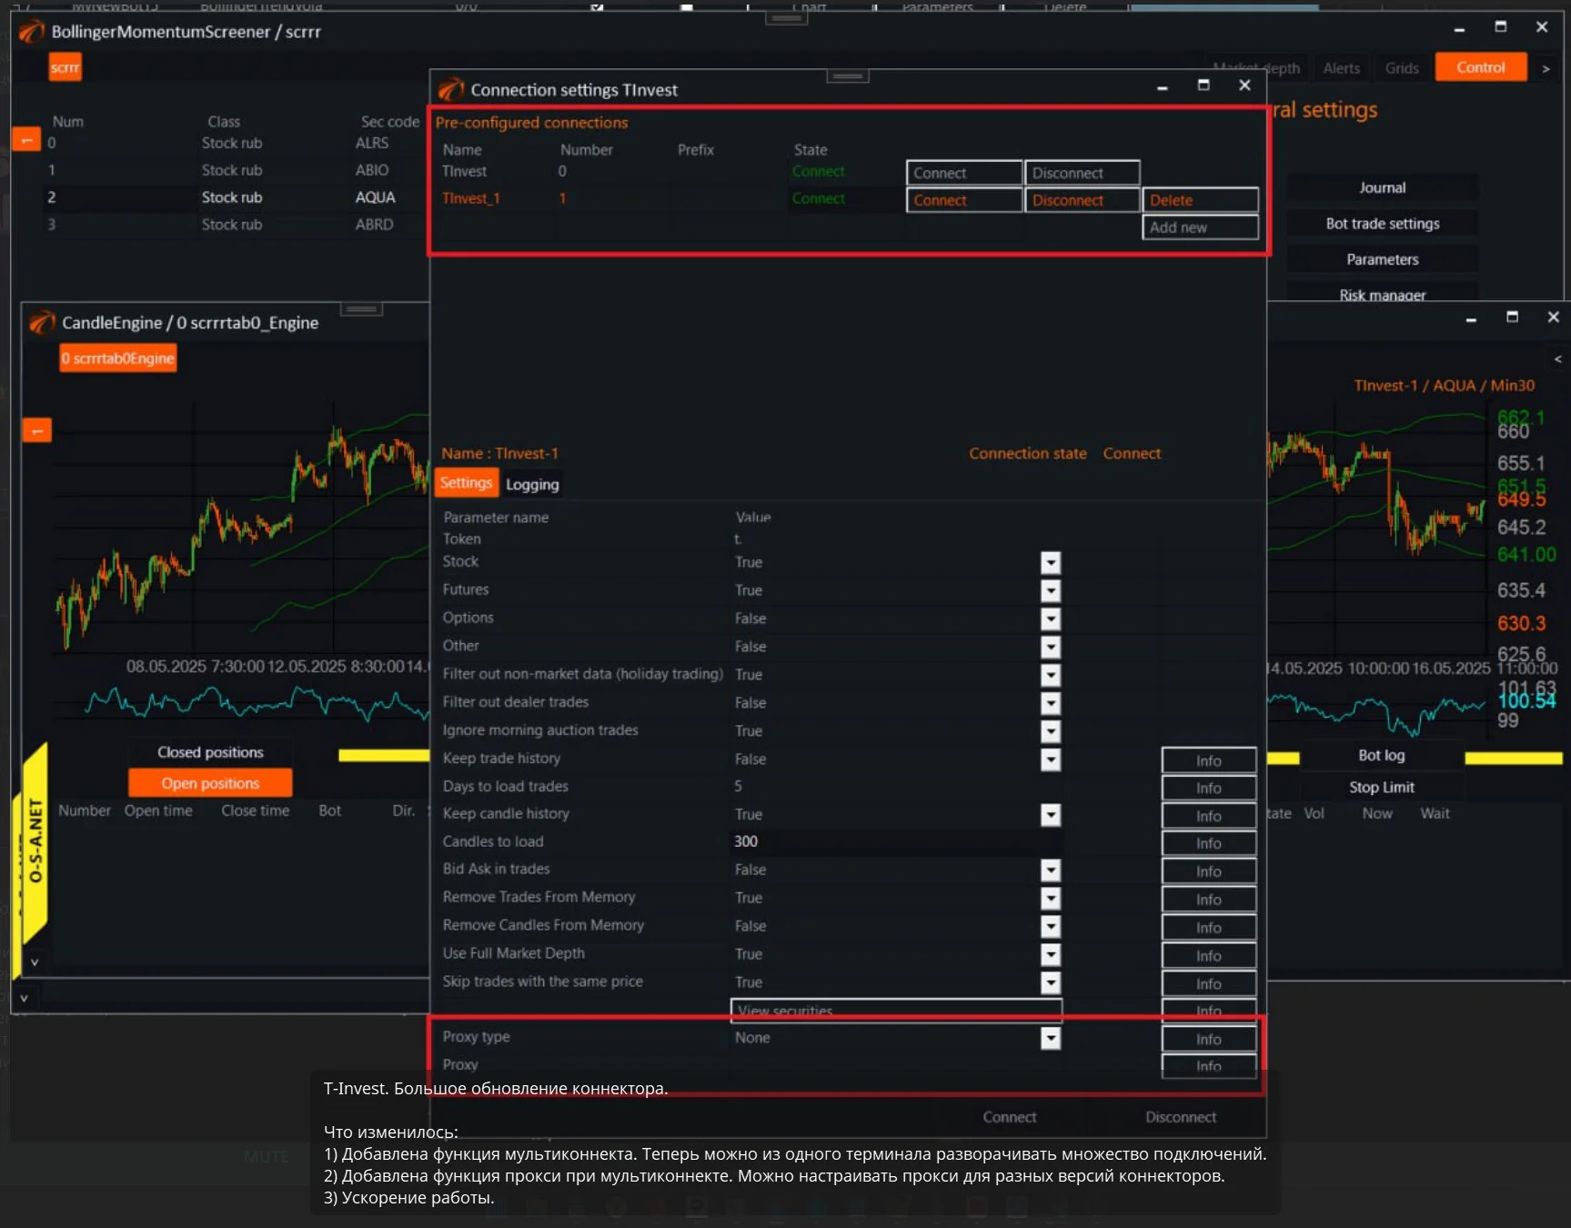Delete the TInvest_1 connection
Viewport: 1571px width, 1228px height.
pyautogui.click(x=1200, y=200)
